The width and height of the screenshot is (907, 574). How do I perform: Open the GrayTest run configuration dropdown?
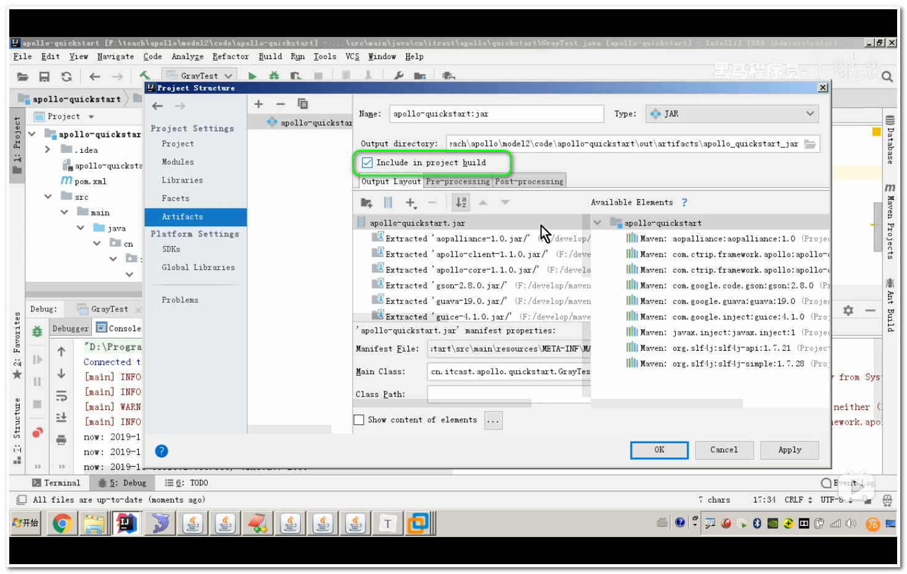[199, 76]
